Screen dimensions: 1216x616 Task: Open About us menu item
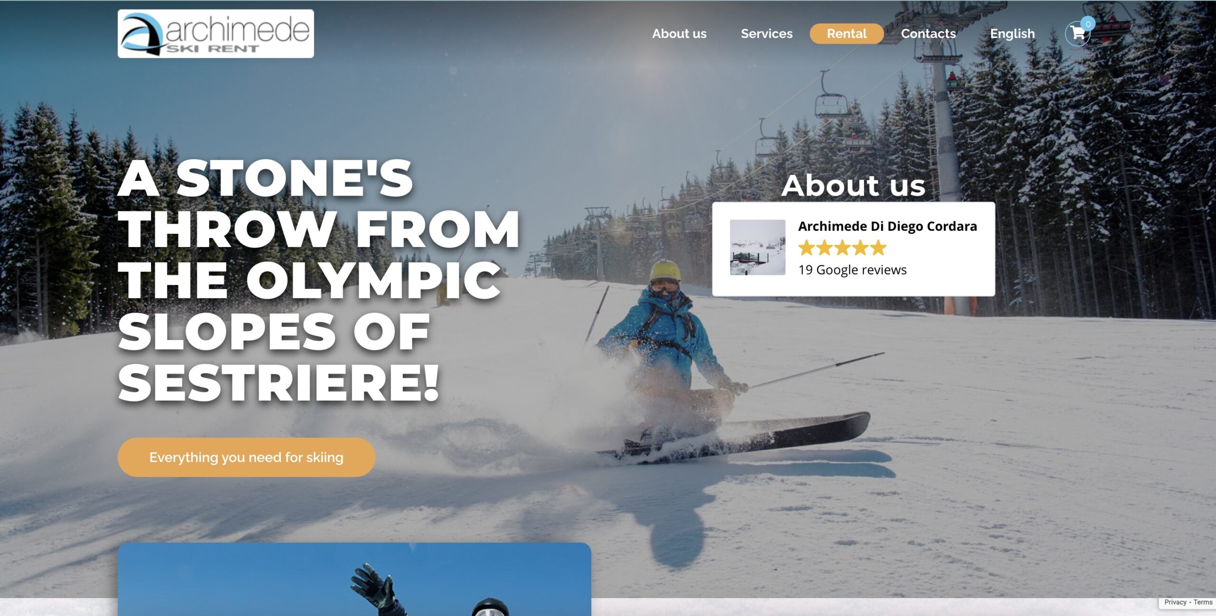679,34
